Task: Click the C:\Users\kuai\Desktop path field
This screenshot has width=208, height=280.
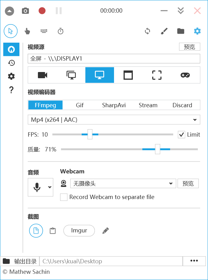Action: 111,261
